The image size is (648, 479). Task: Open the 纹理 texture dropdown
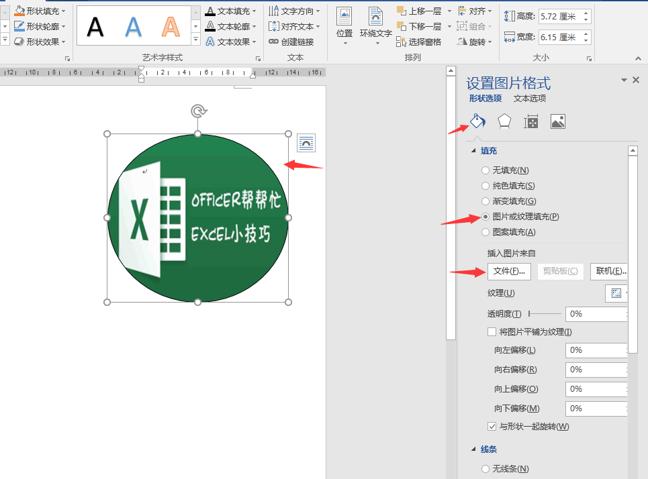(616, 293)
